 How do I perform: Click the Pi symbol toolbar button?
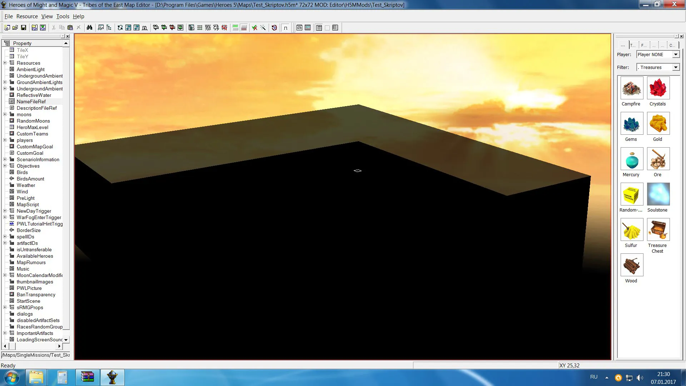pos(285,28)
